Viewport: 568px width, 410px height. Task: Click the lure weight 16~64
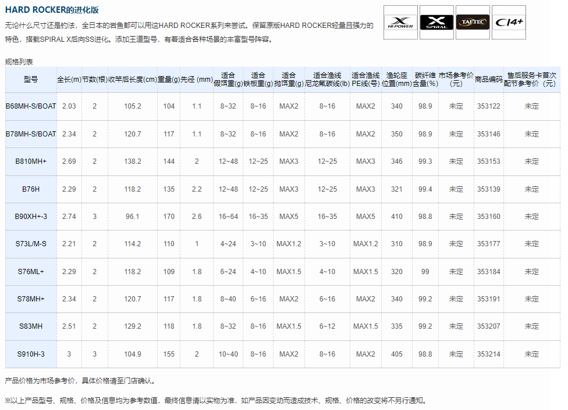pos(228,217)
